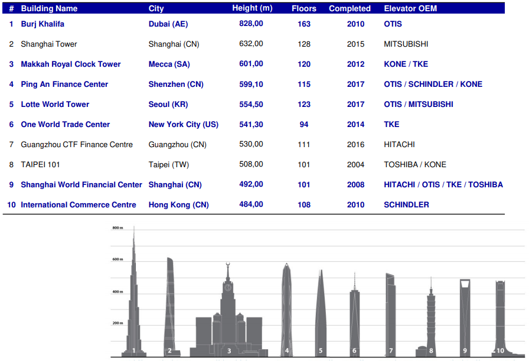Select Ping An Finance Center name
Screen dimensions: 529x361
click(64, 84)
